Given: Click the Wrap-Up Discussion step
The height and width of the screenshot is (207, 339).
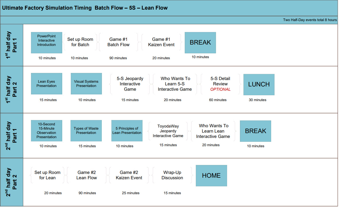Looking at the screenshot, I should point(172,175).
